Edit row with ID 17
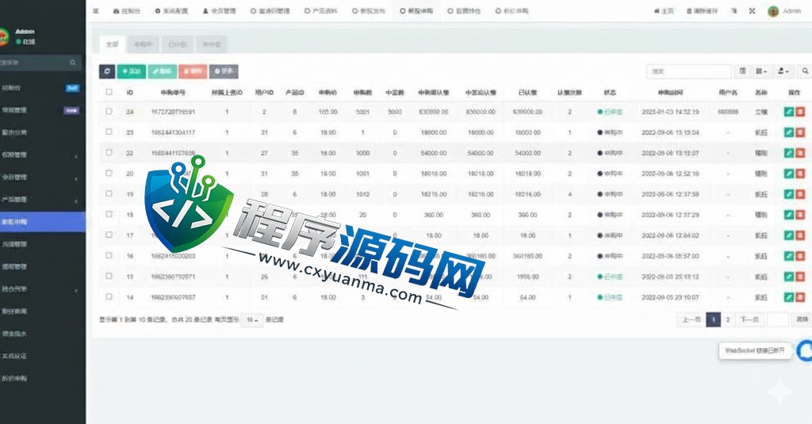 [x=789, y=235]
